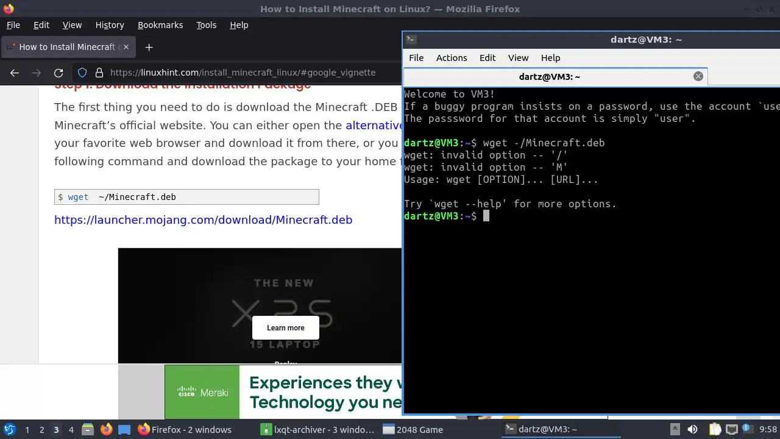Open the terminal File menu
This screenshot has width=780, height=439.
(x=416, y=58)
